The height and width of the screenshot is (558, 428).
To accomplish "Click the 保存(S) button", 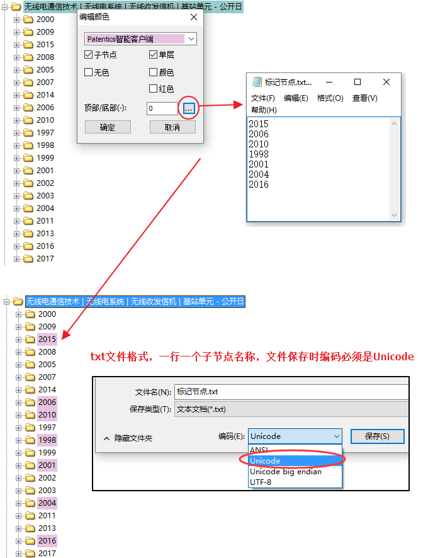I will coord(376,436).
